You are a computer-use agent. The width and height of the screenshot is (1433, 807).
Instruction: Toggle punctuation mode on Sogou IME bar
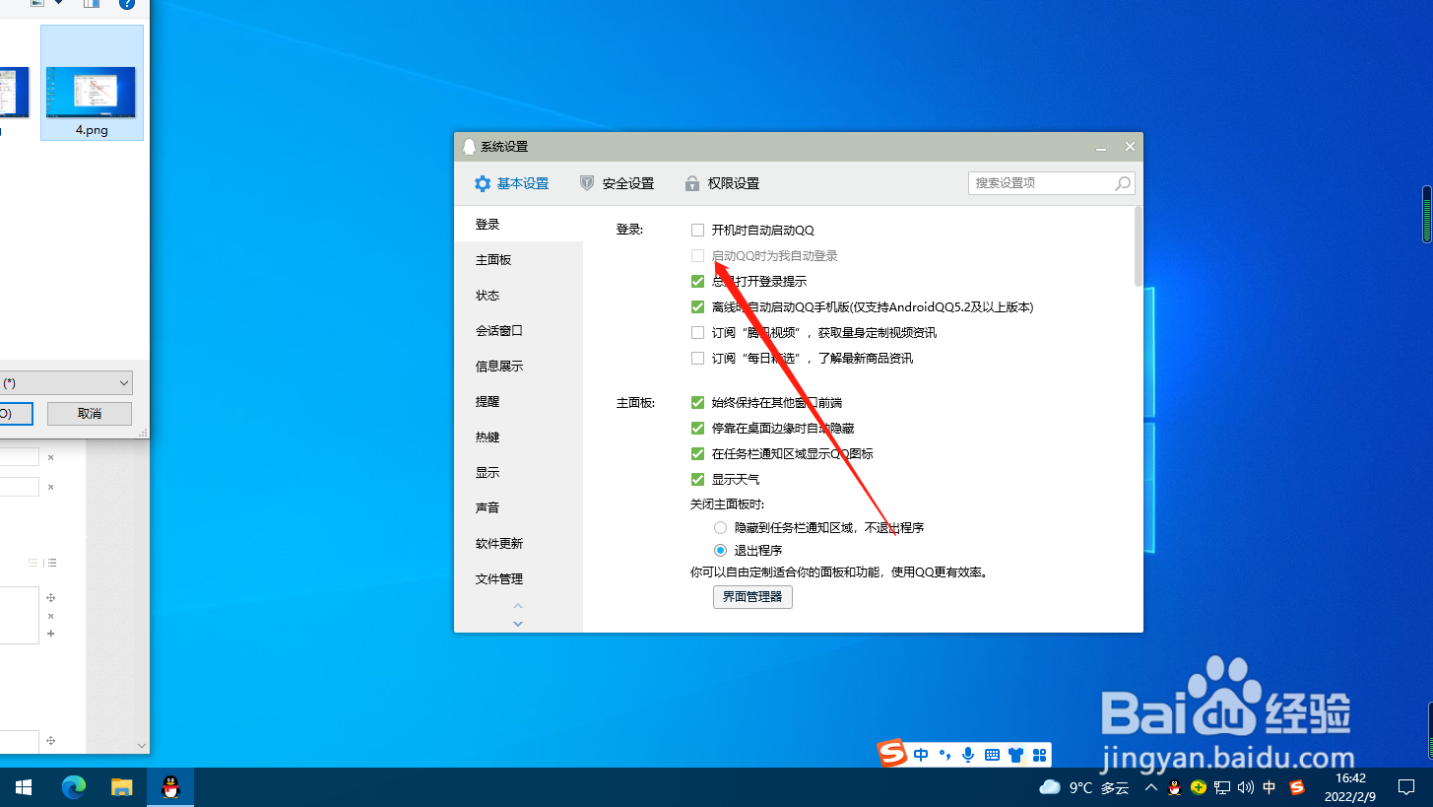[945, 756]
